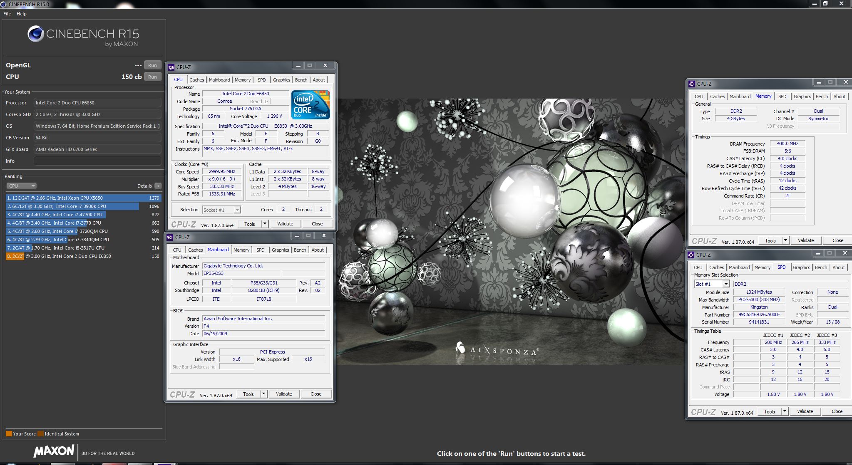Click Tools button in the CPU window
The image size is (852, 465).
[x=250, y=224]
